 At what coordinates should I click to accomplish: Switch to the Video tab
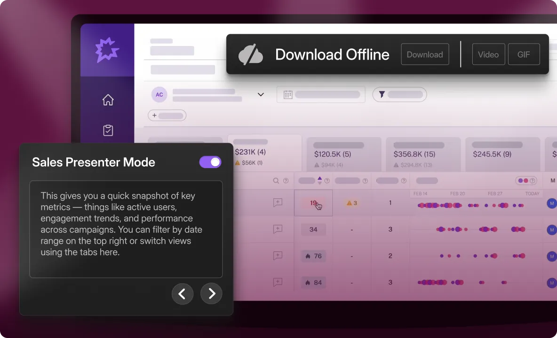(488, 54)
